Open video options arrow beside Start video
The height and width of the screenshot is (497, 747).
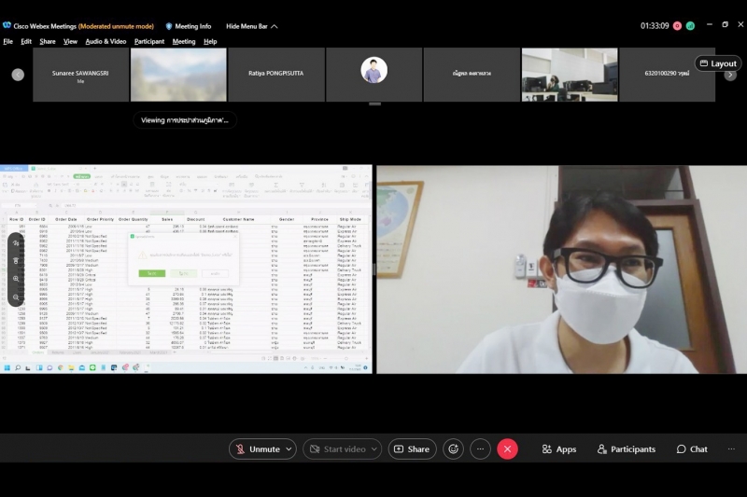[373, 449]
